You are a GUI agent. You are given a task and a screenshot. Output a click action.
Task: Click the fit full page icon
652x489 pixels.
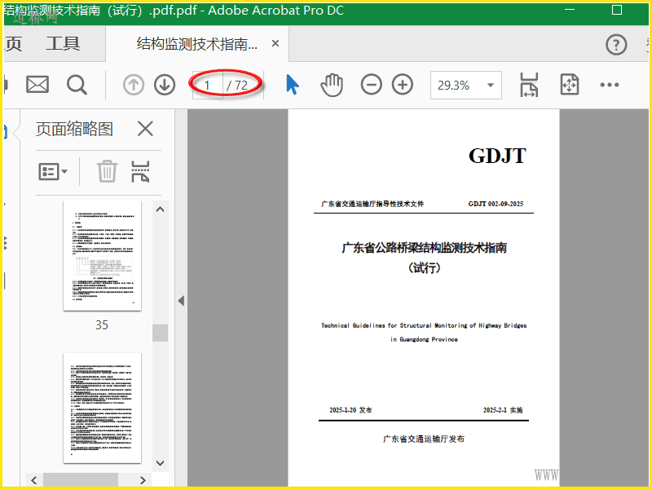569,85
